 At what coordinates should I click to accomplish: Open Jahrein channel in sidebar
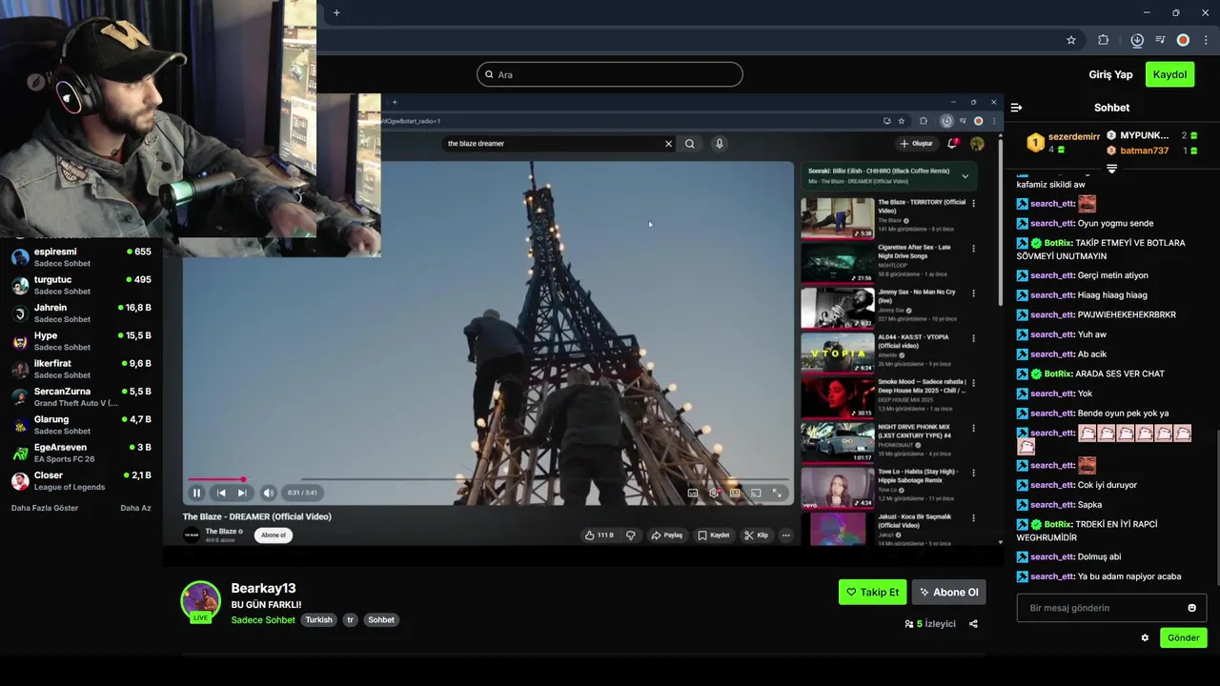tap(81, 313)
